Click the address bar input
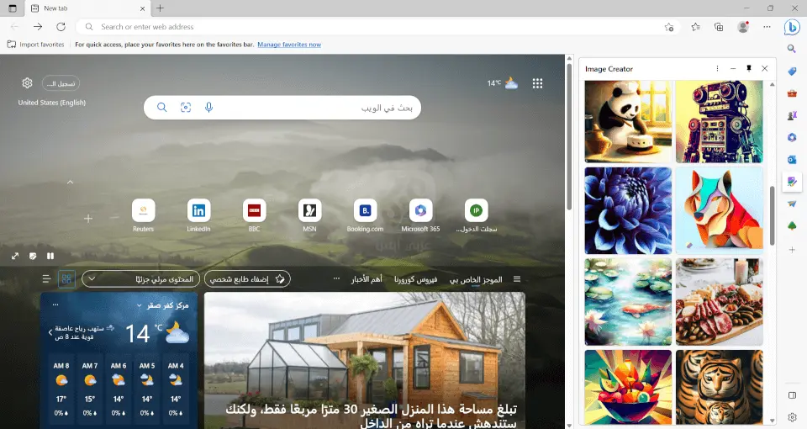The image size is (807, 429). click(378, 27)
